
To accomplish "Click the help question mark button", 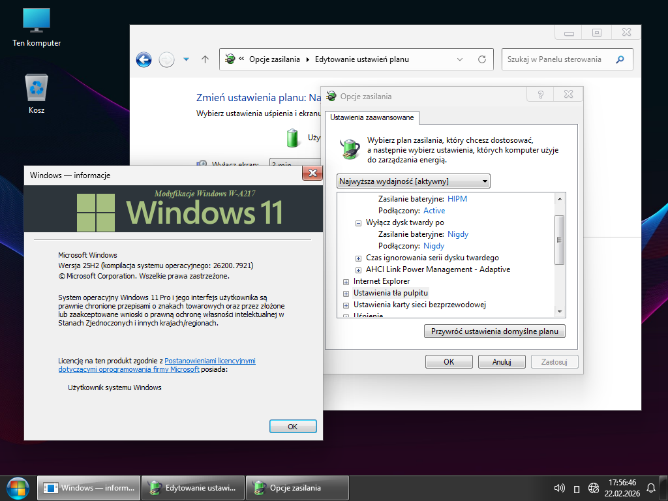I will pos(541,95).
